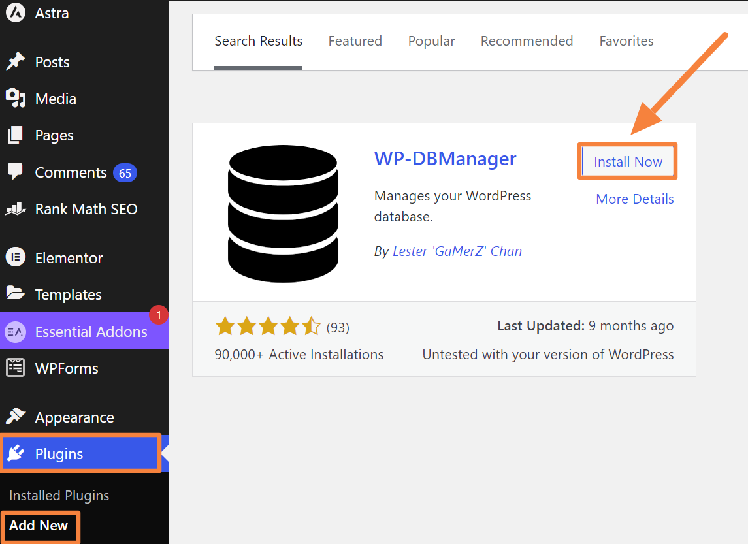Click the Pages document icon

click(x=15, y=135)
